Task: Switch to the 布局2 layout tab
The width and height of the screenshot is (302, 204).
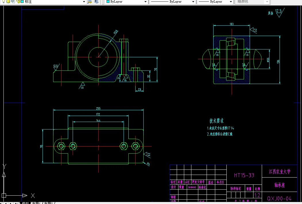Action: point(48,203)
